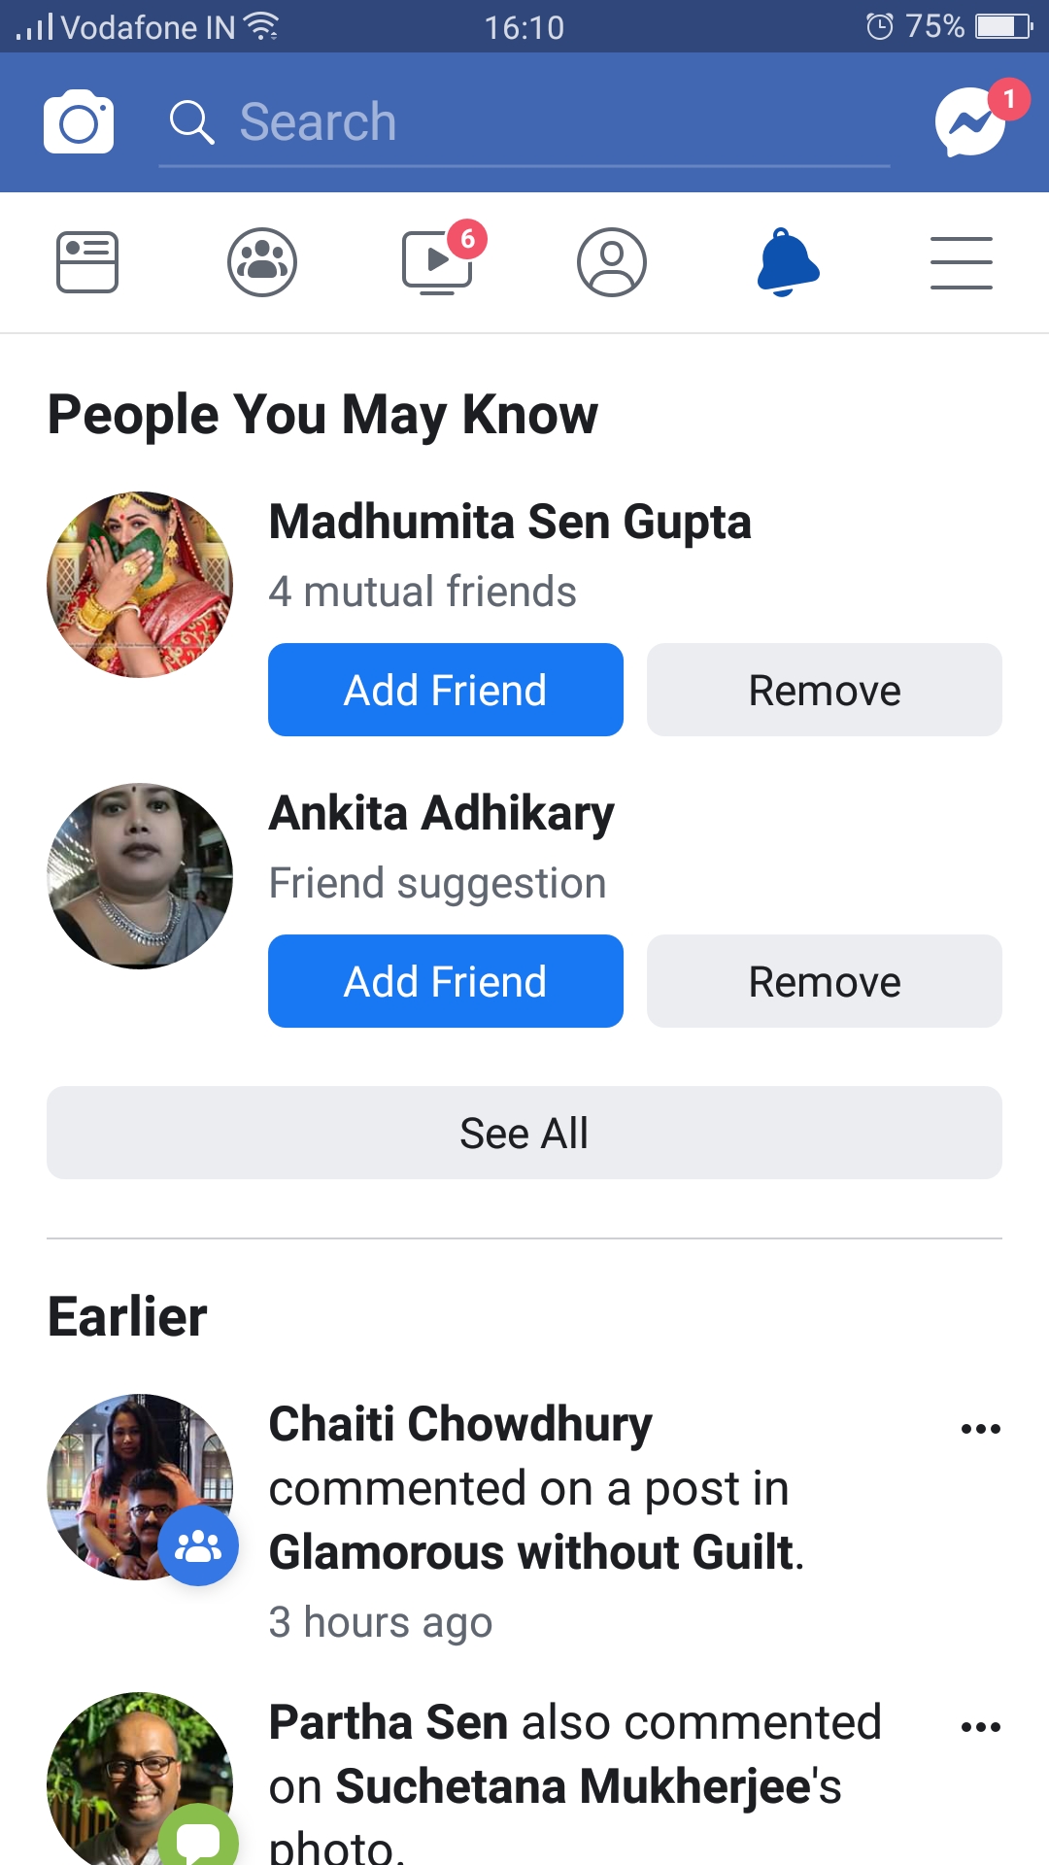View Ankita Adhikary's profile picture

tap(140, 876)
